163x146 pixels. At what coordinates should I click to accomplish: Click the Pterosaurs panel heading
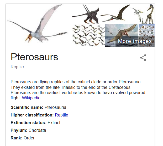34,57
